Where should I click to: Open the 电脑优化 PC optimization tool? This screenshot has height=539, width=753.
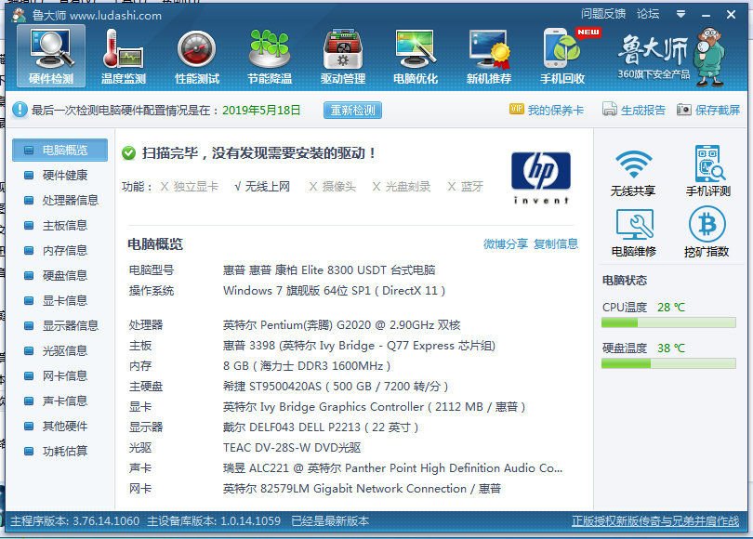click(416, 56)
